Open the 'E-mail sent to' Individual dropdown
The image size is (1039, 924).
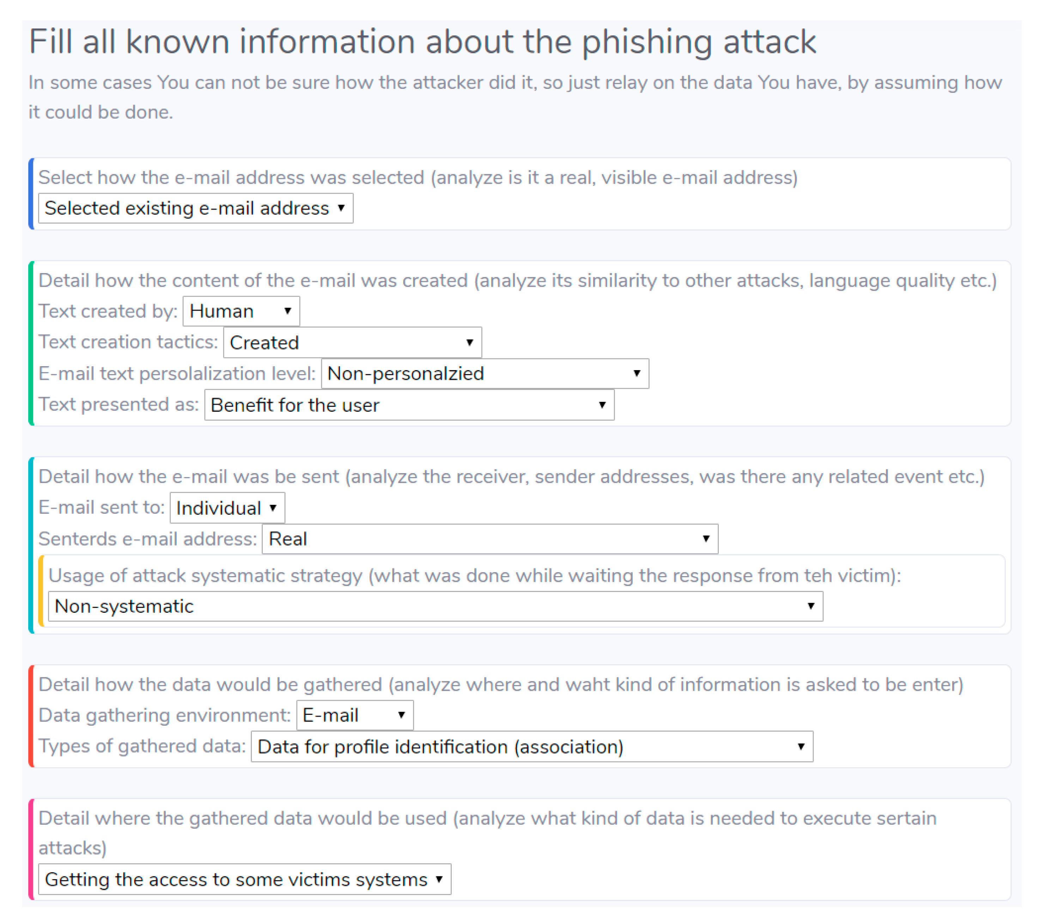coord(227,508)
